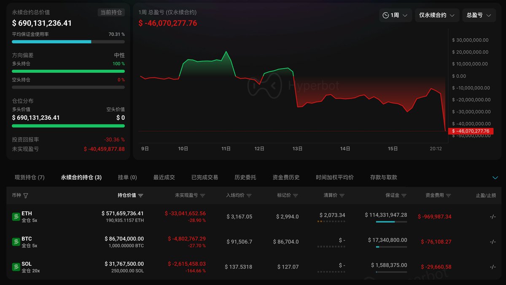Open the 资金费历史 tab
The height and width of the screenshot is (285, 506).
(x=286, y=177)
